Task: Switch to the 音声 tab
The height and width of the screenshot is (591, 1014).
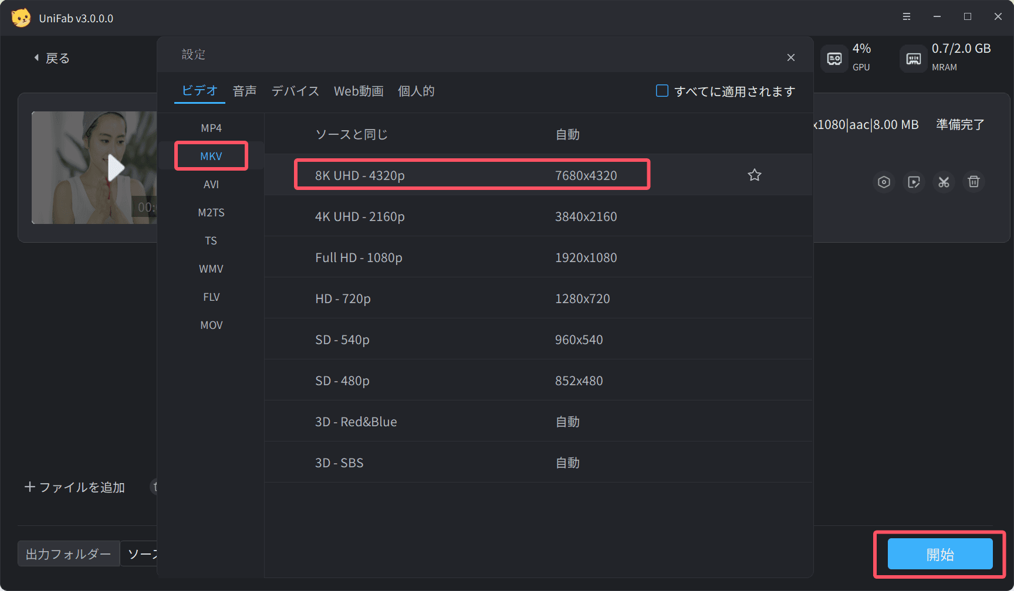Action: pos(244,91)
